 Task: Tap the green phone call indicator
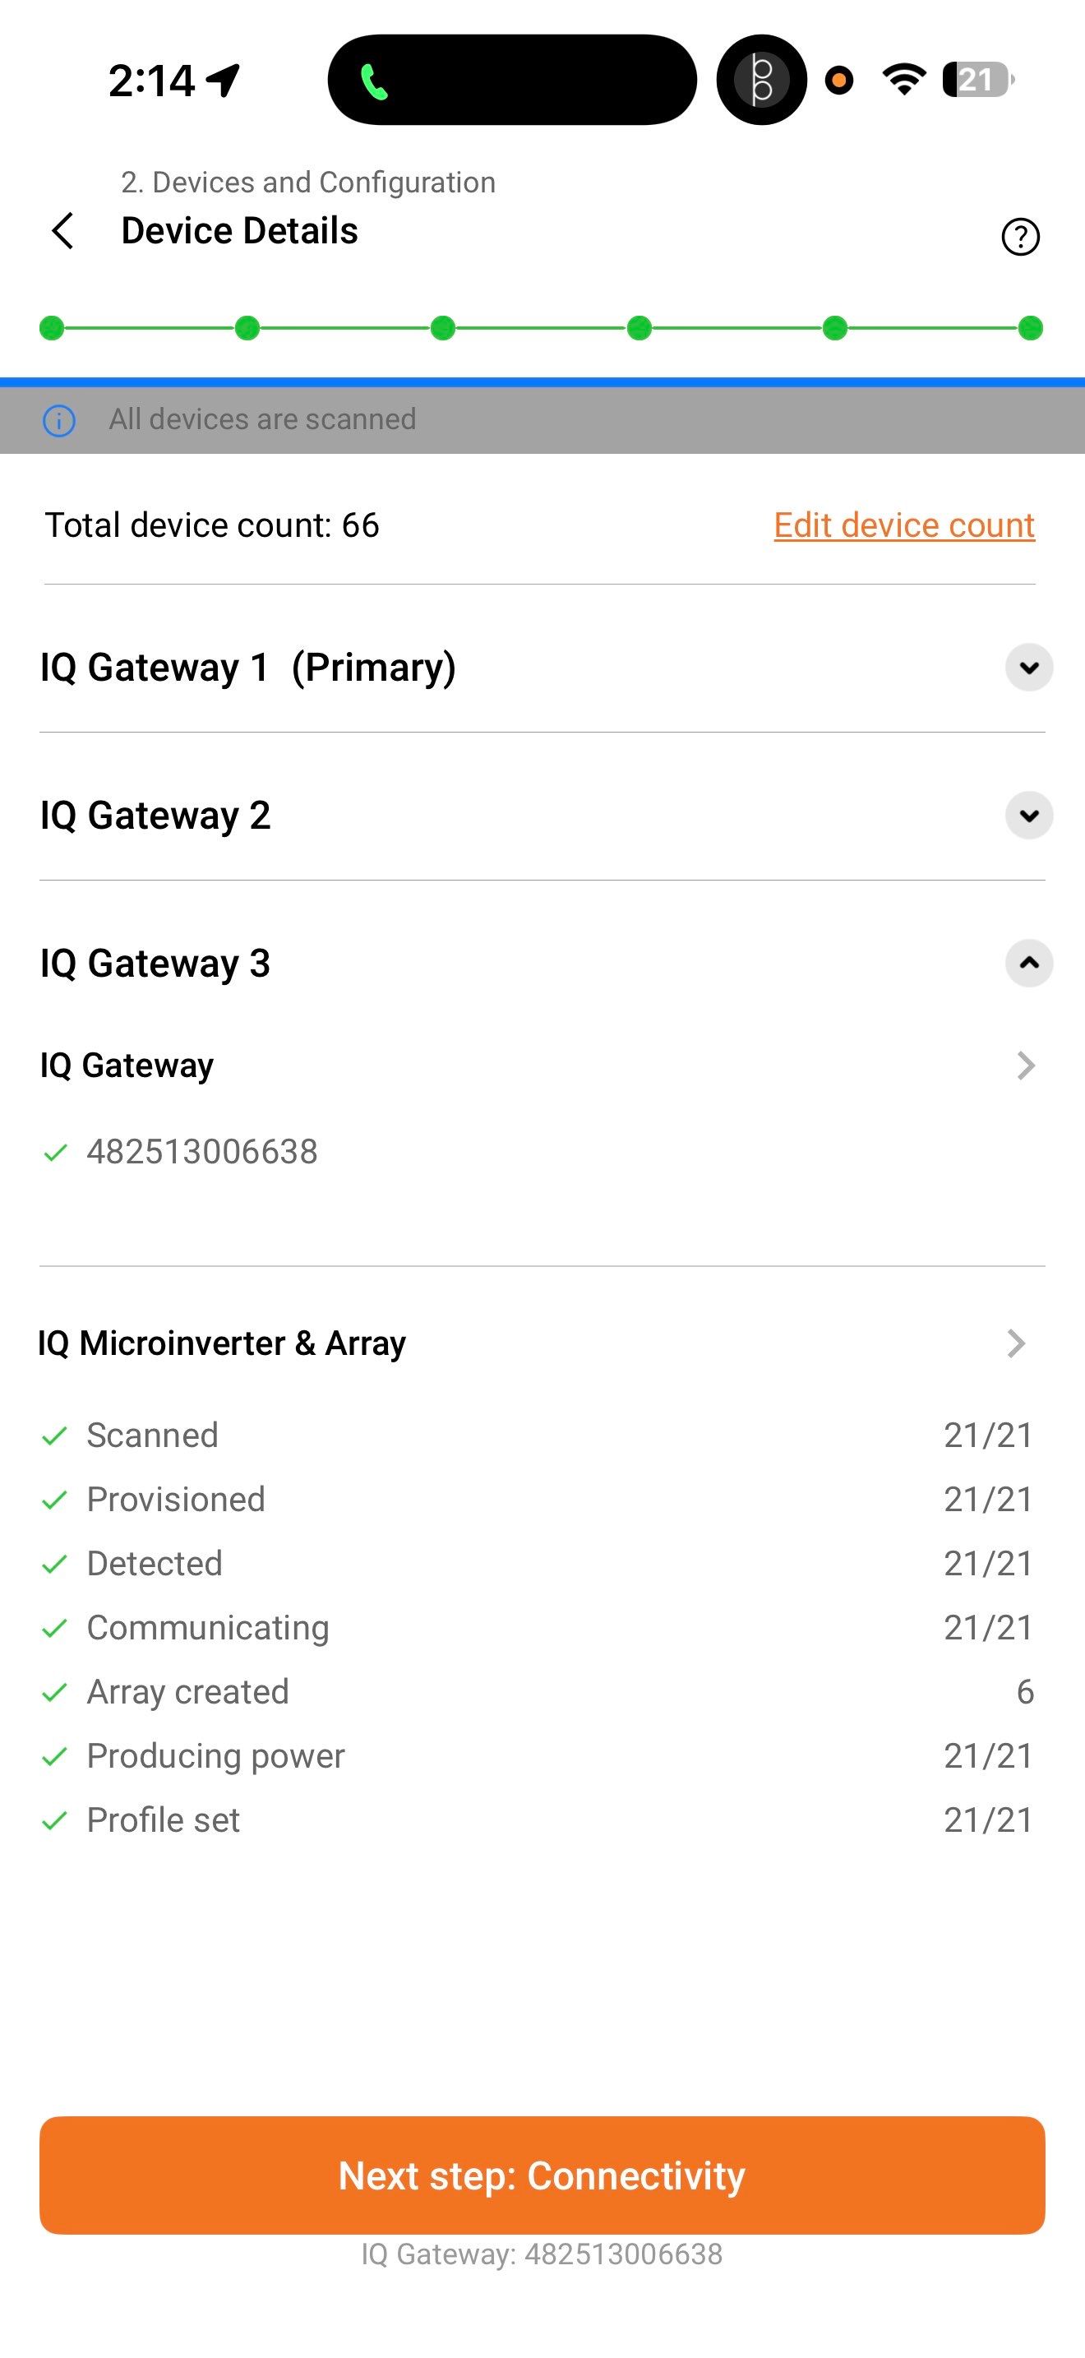[x=374, y=82]
